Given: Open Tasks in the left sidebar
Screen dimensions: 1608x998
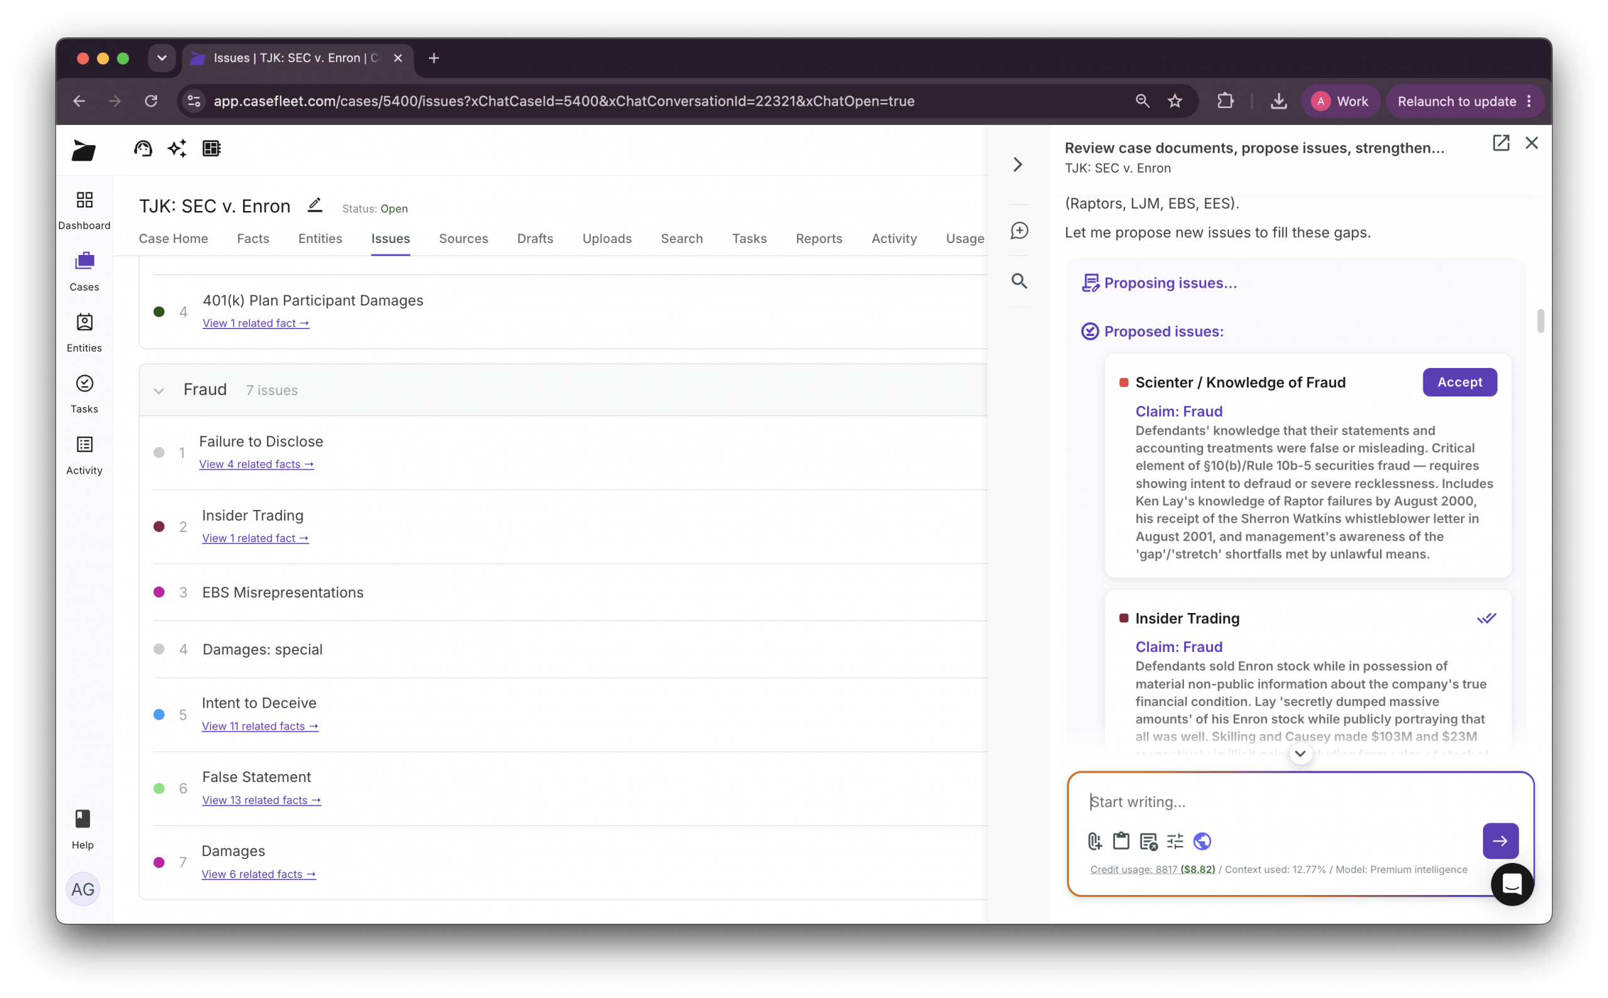Looking at the screenshot, I should pos(85,394).
